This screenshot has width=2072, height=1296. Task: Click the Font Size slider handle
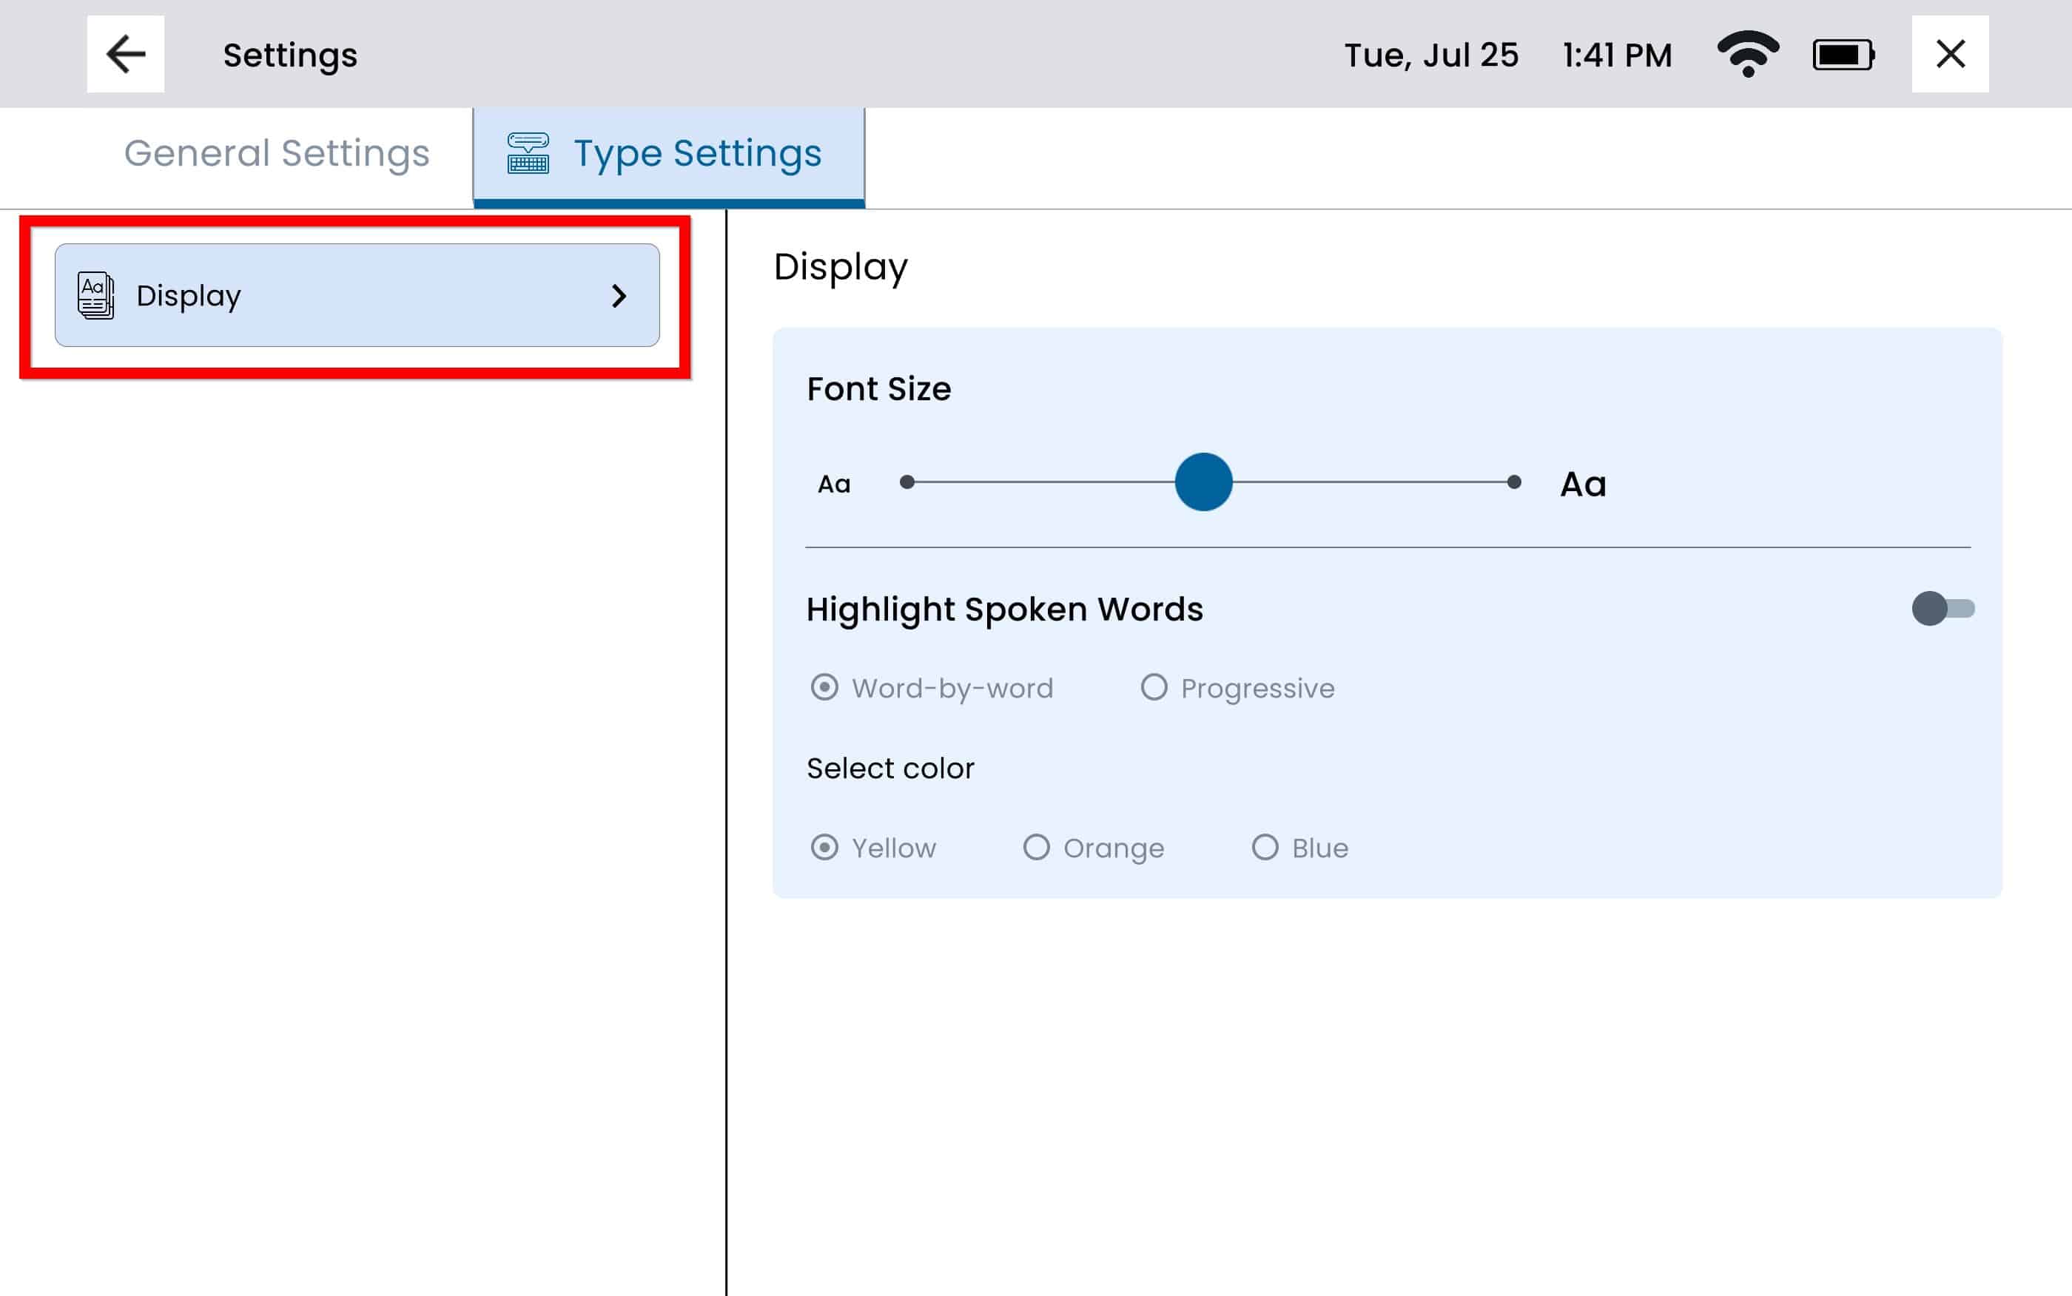click(1202, 482)
